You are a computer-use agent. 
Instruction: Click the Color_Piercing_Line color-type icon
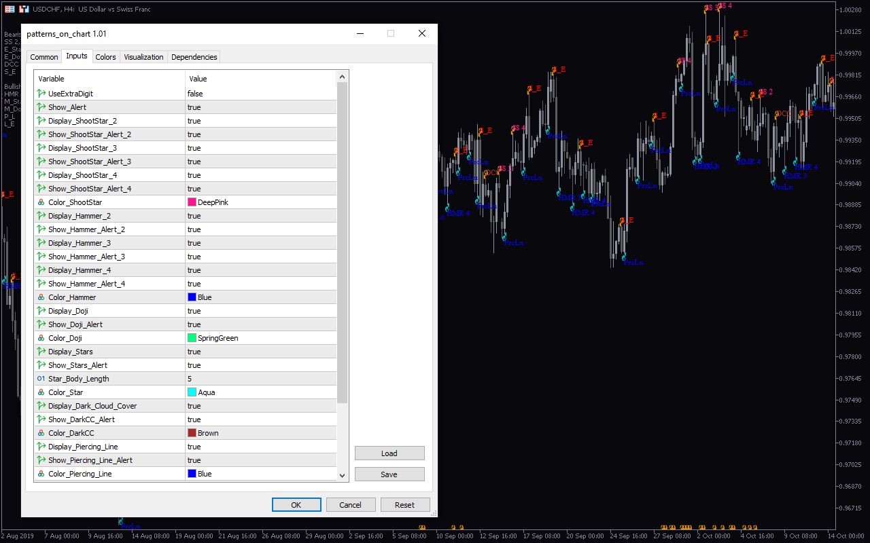click(x=41, y=474)
